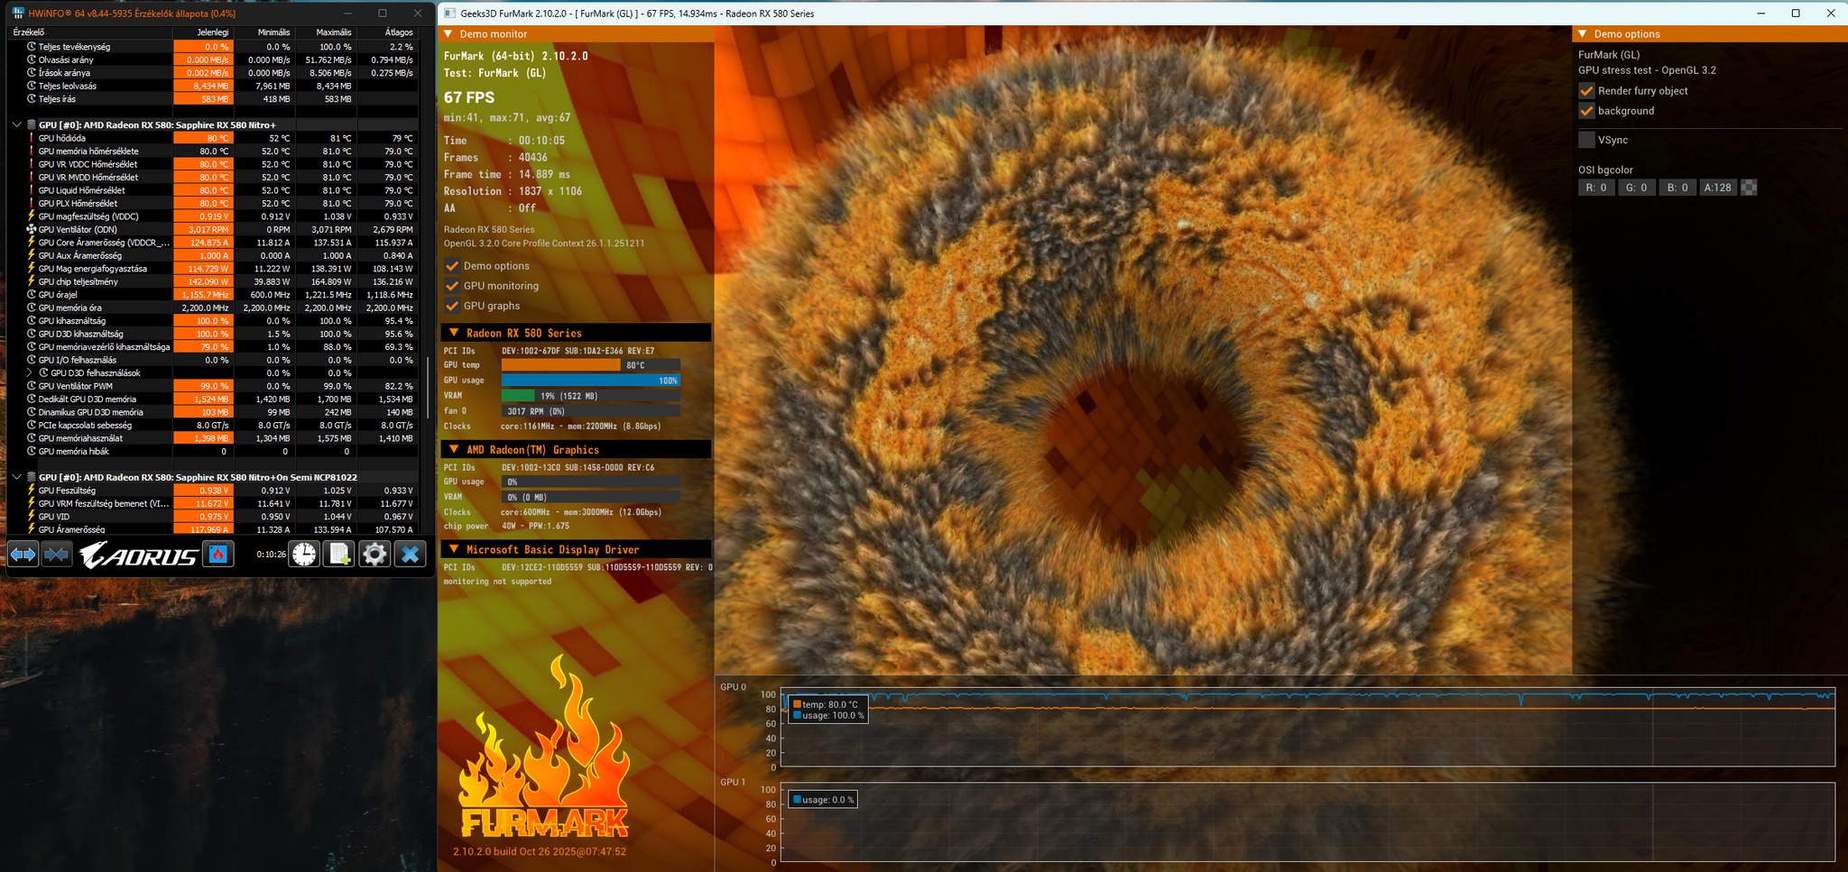The width and height of the screenshot is (1848, 872).
Task: Click the icon beside GPU kihasználtság row
Action: pyautogui.click(x=32, y=321)
